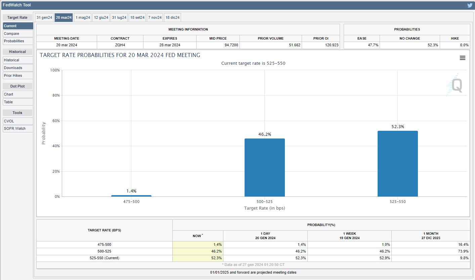
Task: Launch the CVOL tool
Action: (18, 121)
